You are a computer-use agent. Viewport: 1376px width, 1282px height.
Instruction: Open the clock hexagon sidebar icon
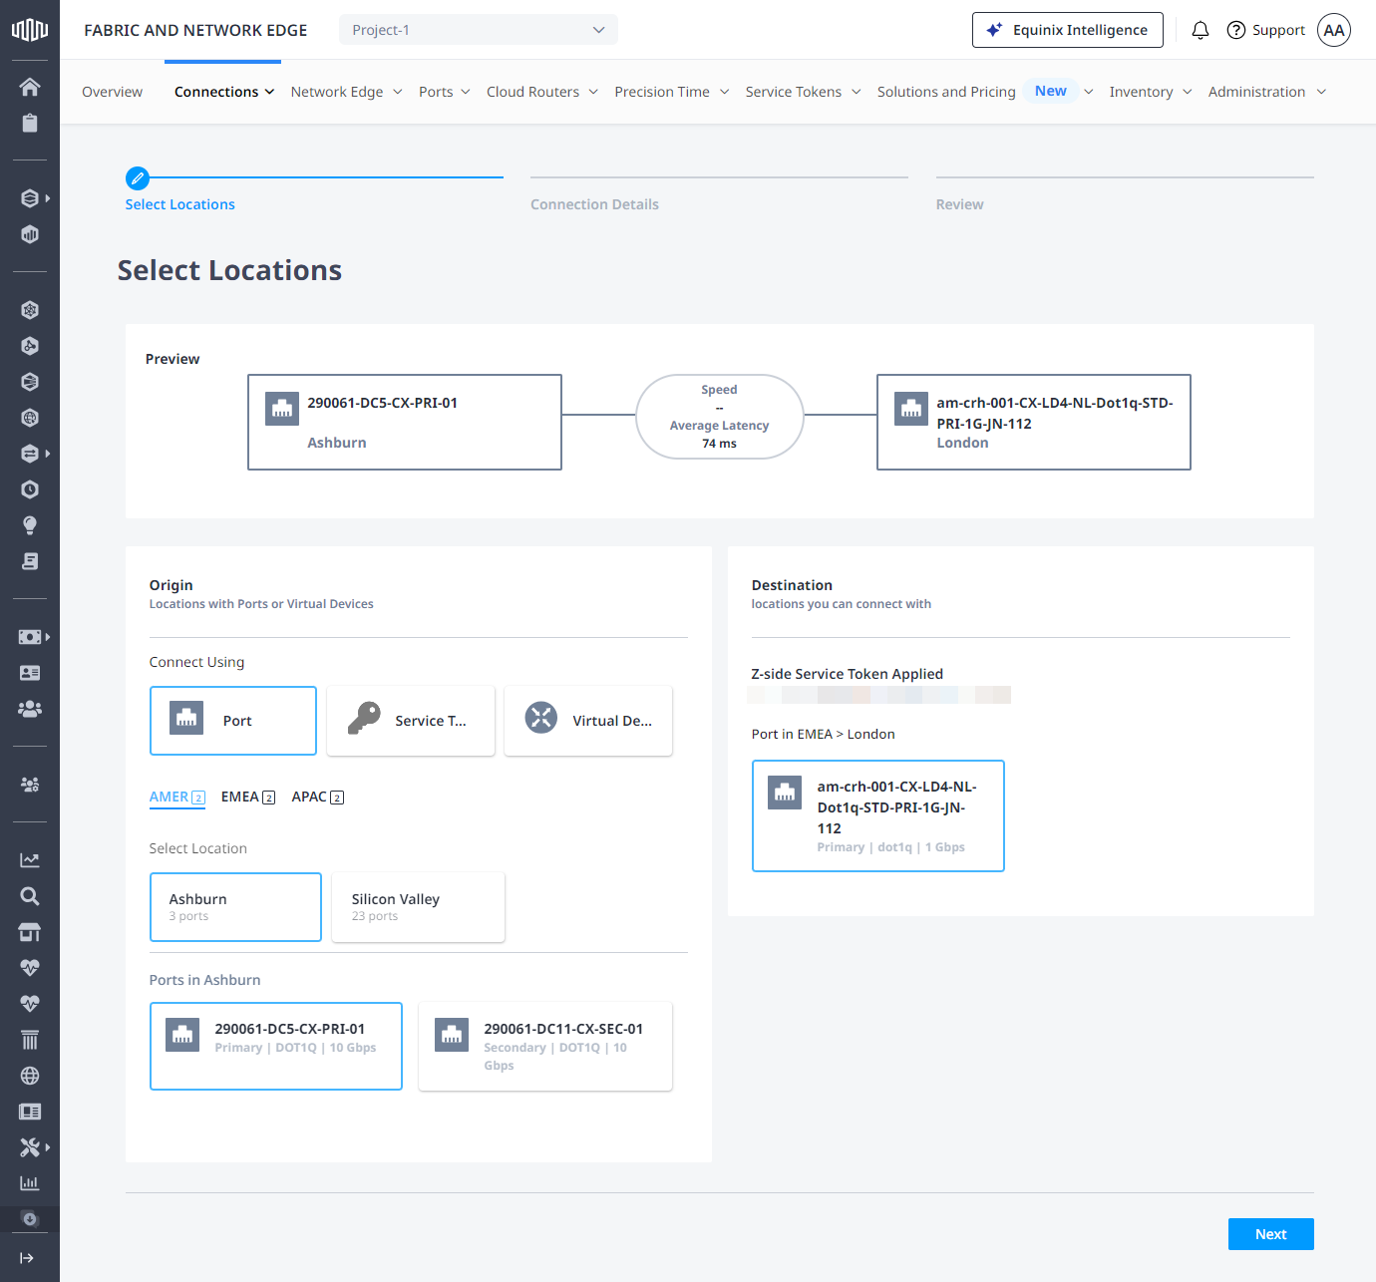30,489
